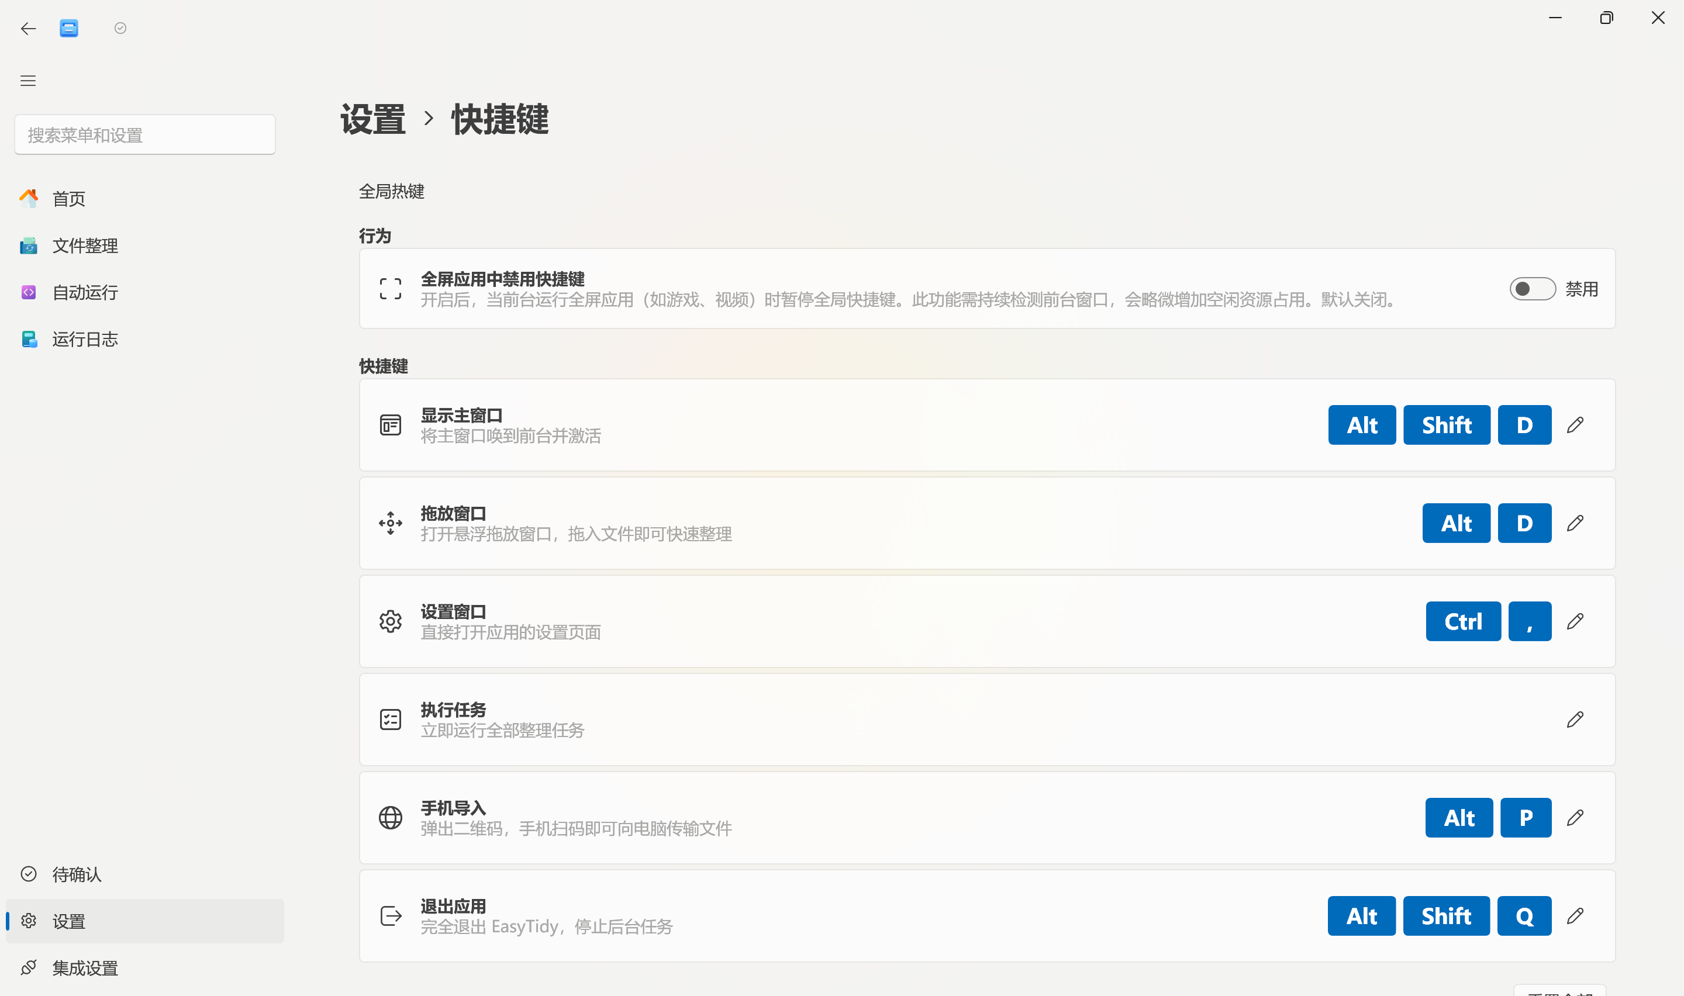Focus the 搜索菜单和设置 search box
This screenshot has width=1684, height=996.
[x=145, y=135]
